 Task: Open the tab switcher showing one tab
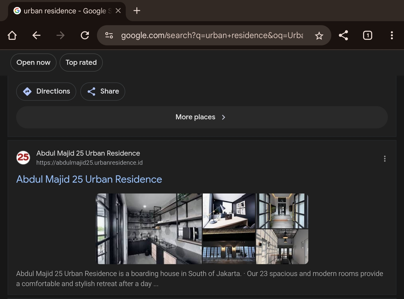(x=367, y=35)
